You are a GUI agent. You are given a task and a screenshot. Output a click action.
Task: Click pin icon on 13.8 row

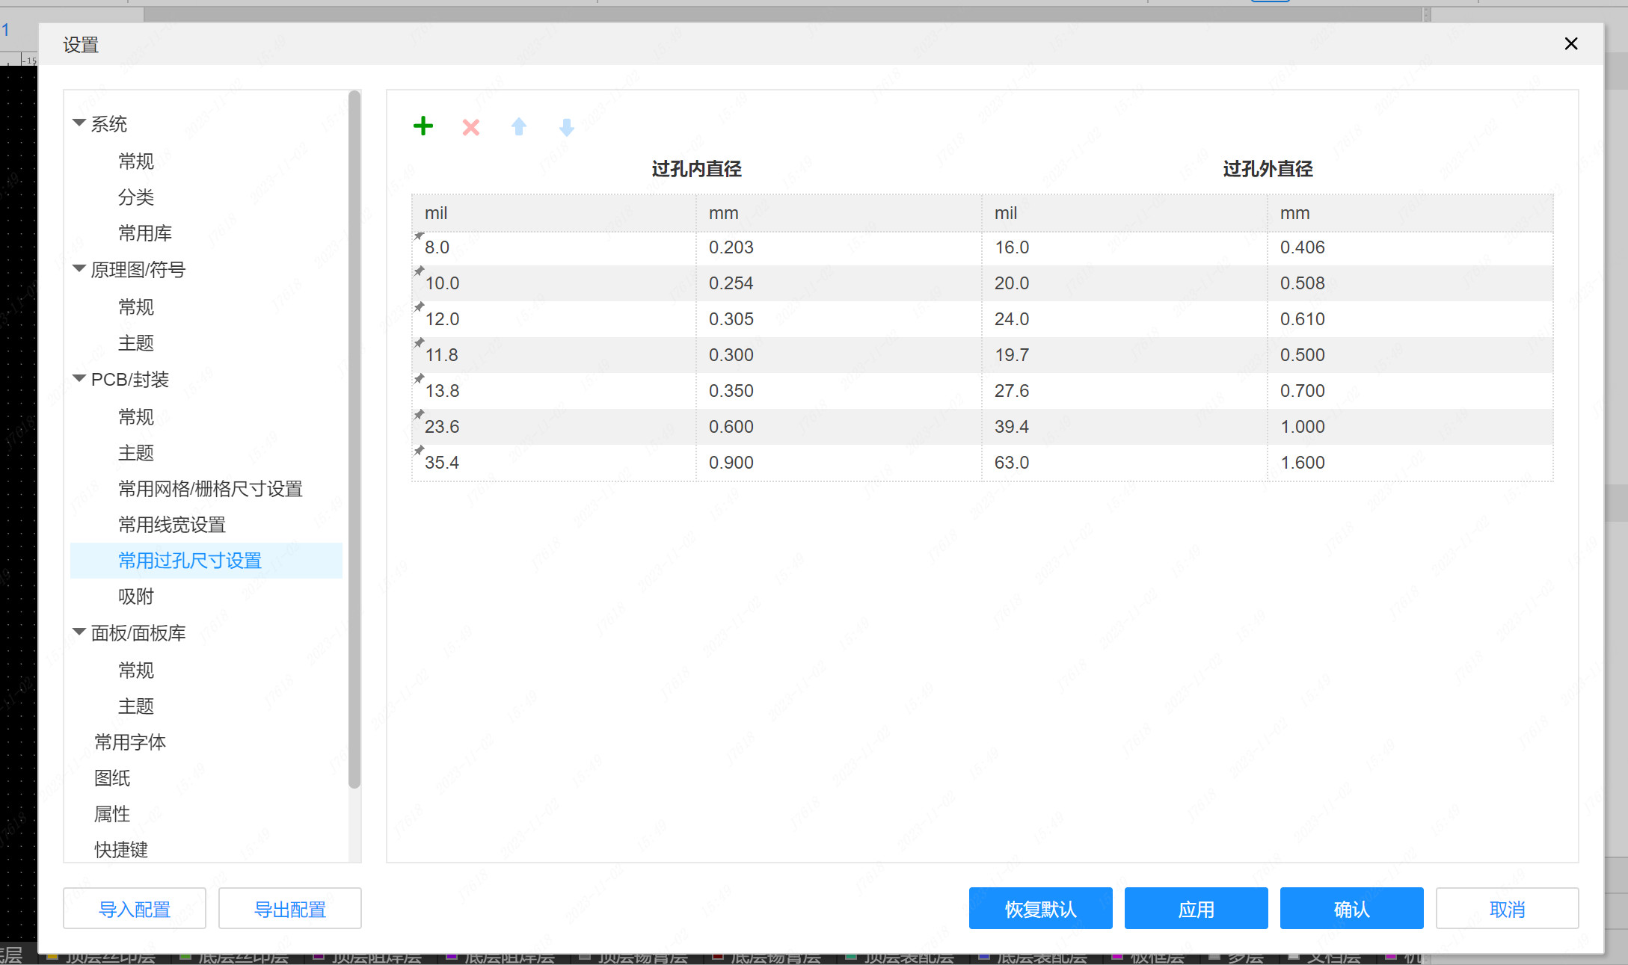(420, 379)
